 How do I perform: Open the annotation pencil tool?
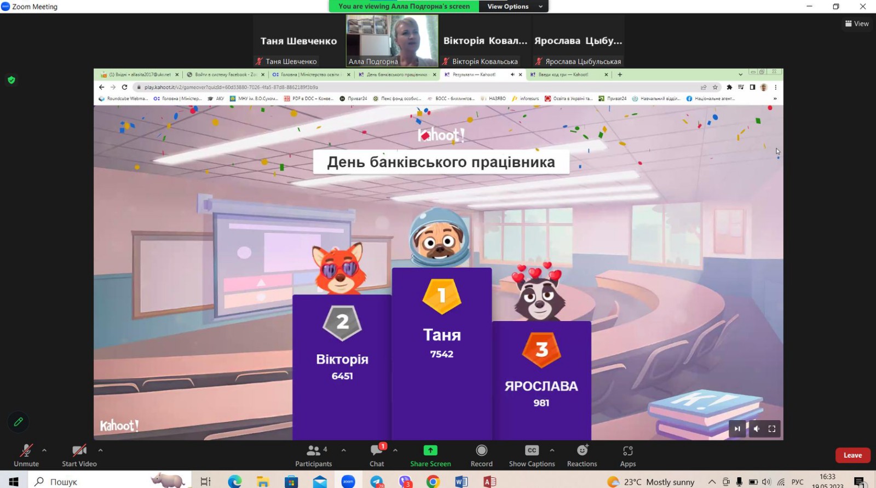click(x=18, y=422)
